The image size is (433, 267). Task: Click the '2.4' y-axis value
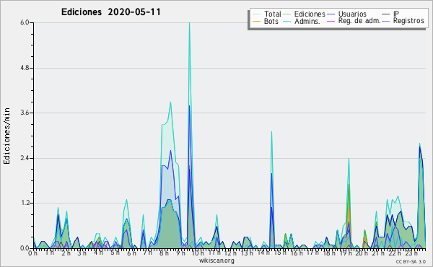tap(25, 158)
